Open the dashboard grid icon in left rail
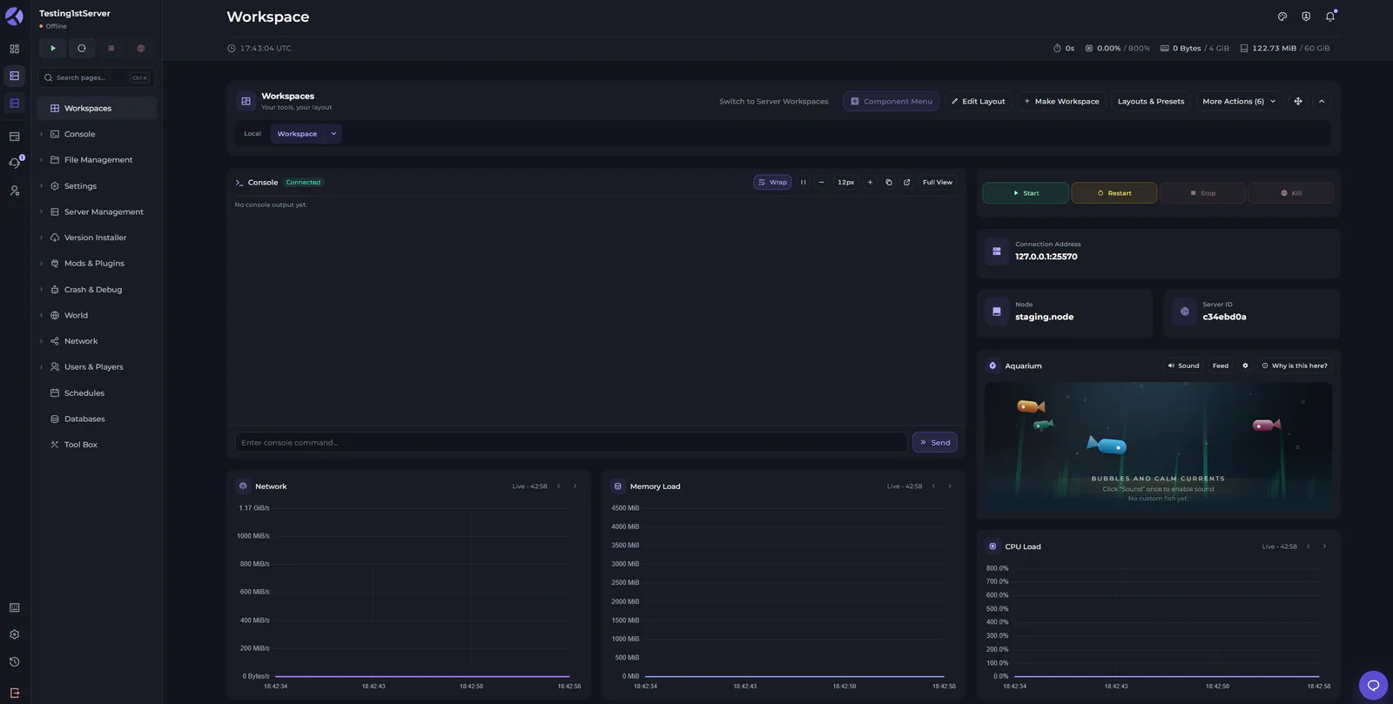This screenshot has width=1393, height=704. click(x=15, y=49)
